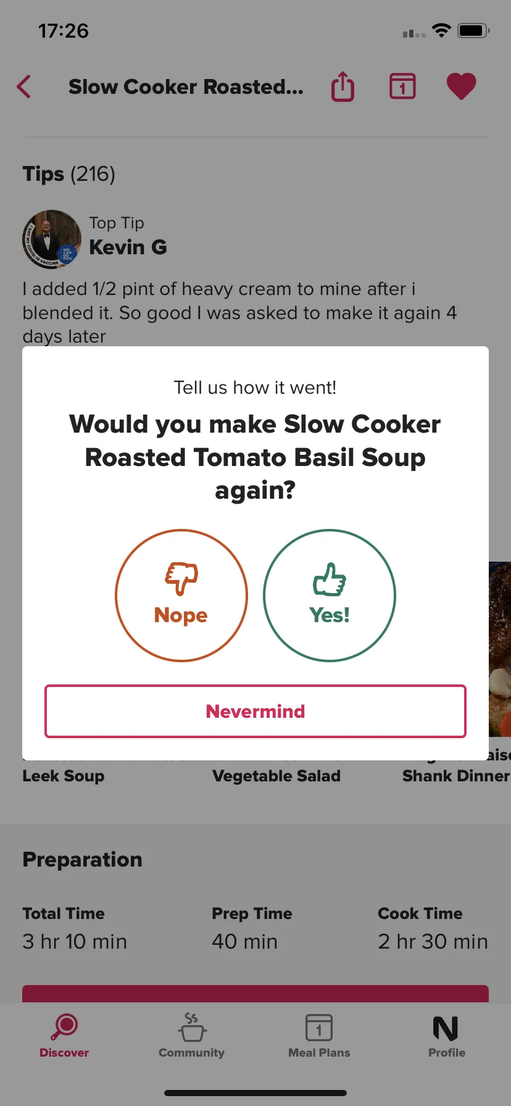Open the Vegetable Salad related recipe
This screenshot has width=511, height=1106.
pos(276,776)
